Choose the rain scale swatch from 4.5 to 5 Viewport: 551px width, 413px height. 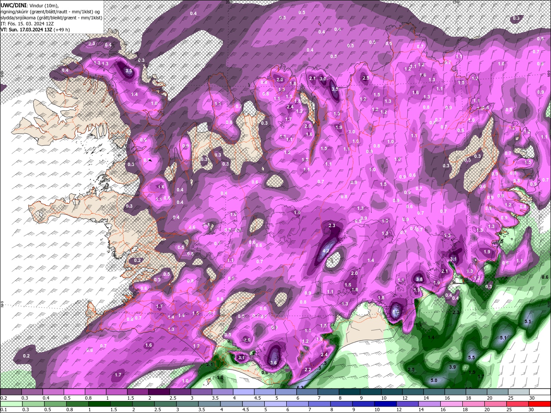[253, 404]
